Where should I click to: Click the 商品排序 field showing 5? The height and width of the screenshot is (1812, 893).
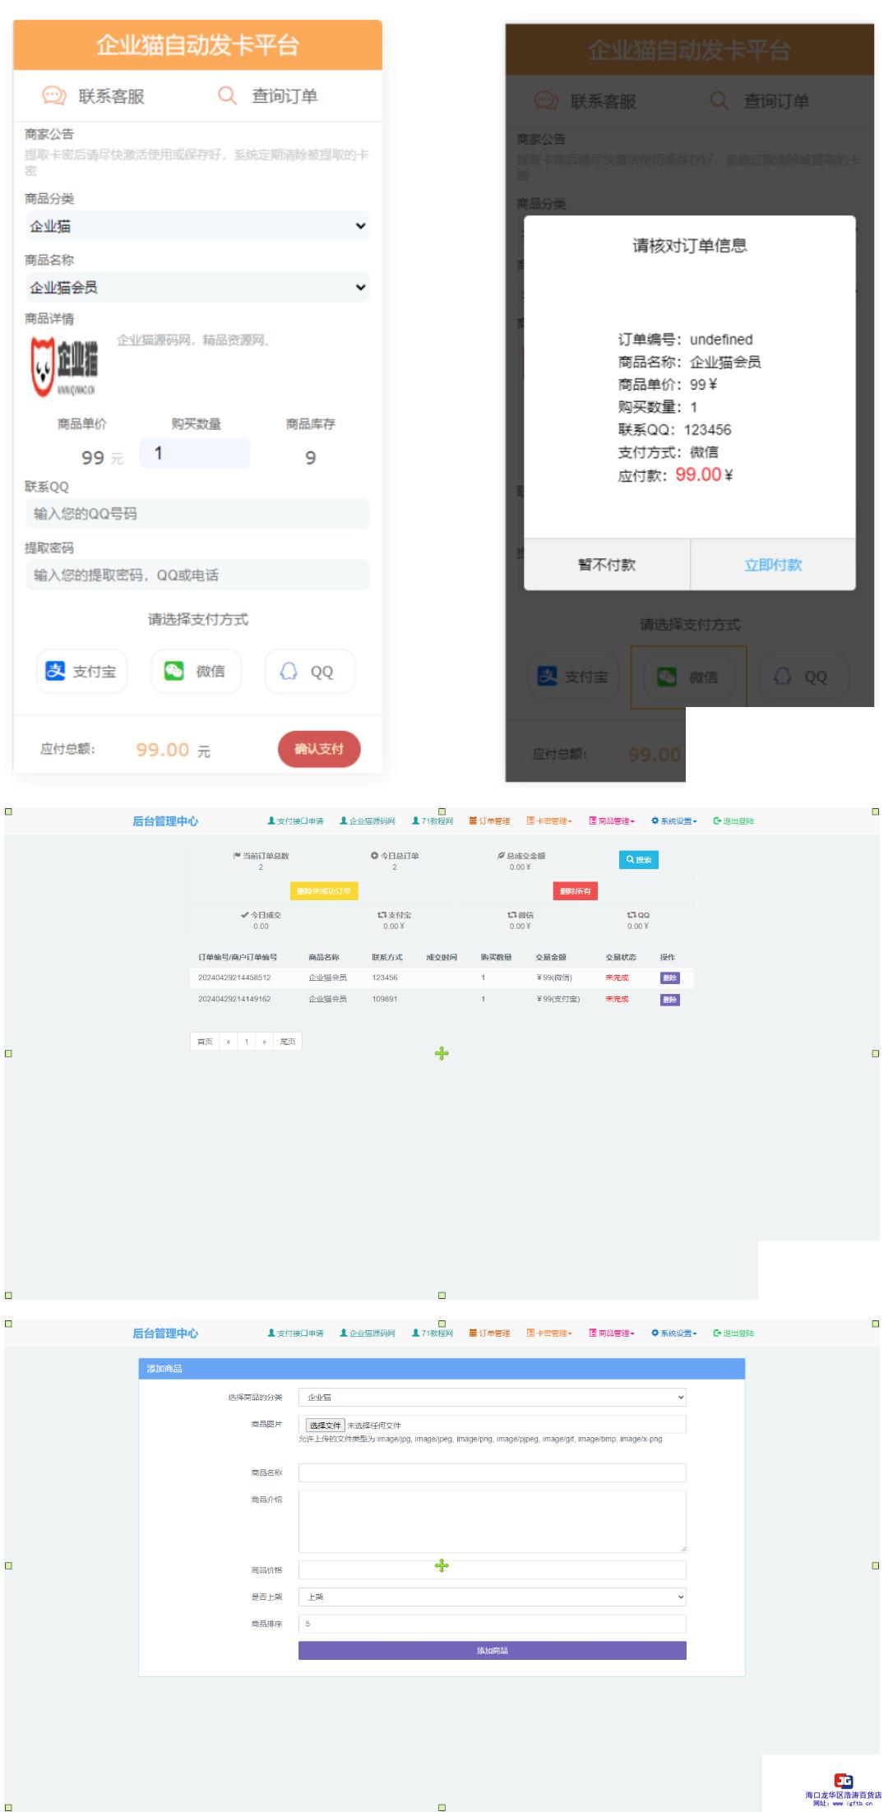493,1624
